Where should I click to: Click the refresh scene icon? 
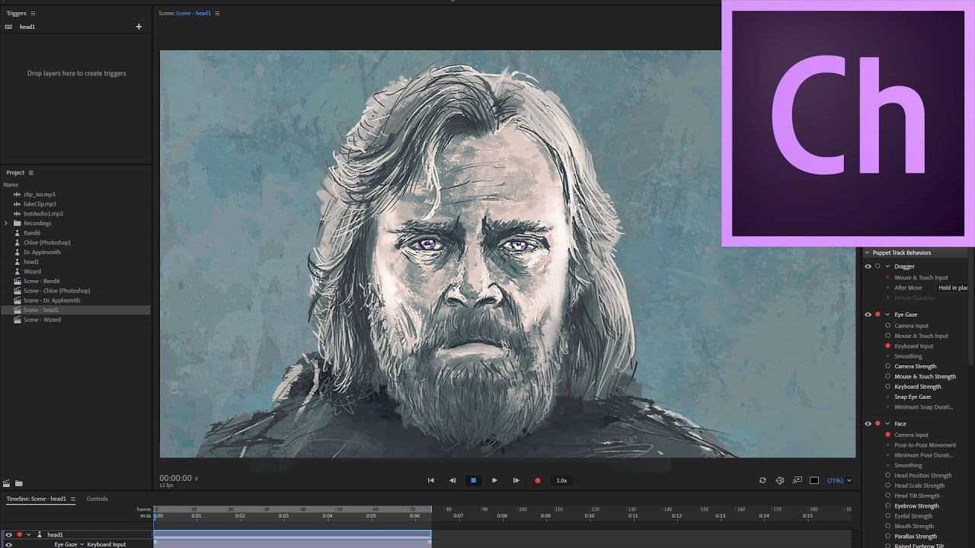click(x=762, y=480)
